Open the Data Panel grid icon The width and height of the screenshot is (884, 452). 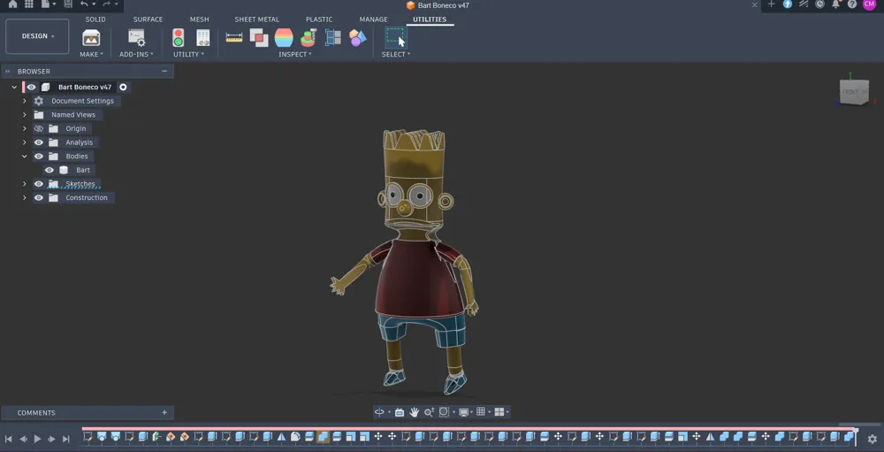point(29,4)
